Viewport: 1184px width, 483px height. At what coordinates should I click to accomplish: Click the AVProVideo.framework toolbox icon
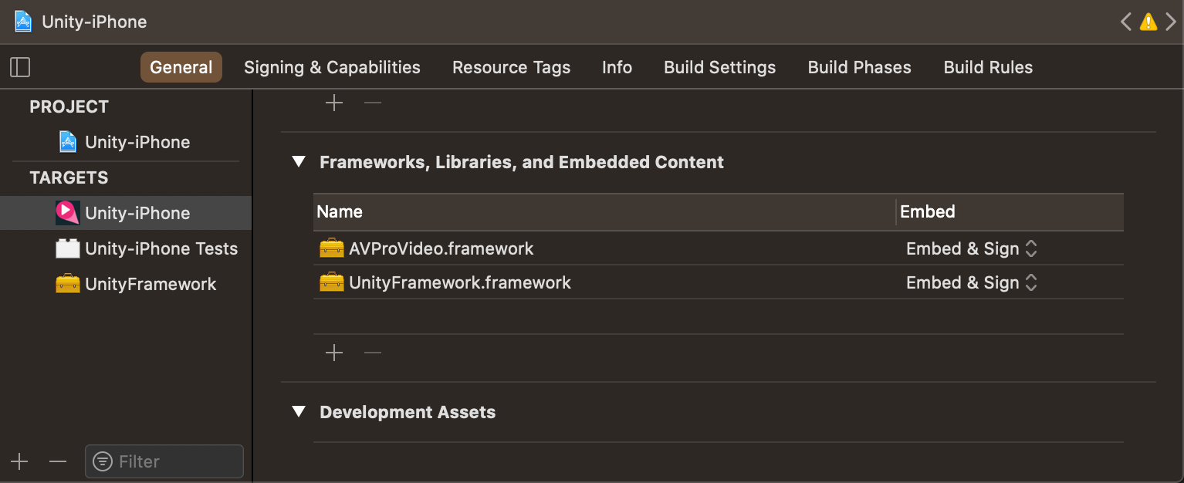331,248
